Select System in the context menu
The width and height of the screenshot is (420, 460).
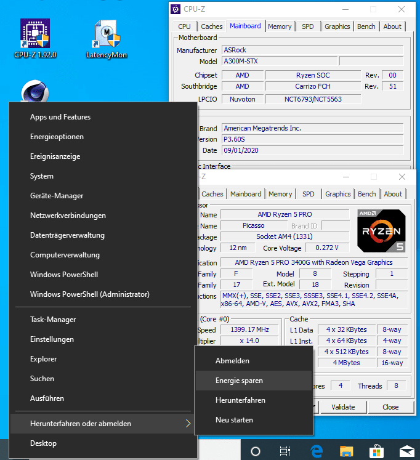click(103, 176)
